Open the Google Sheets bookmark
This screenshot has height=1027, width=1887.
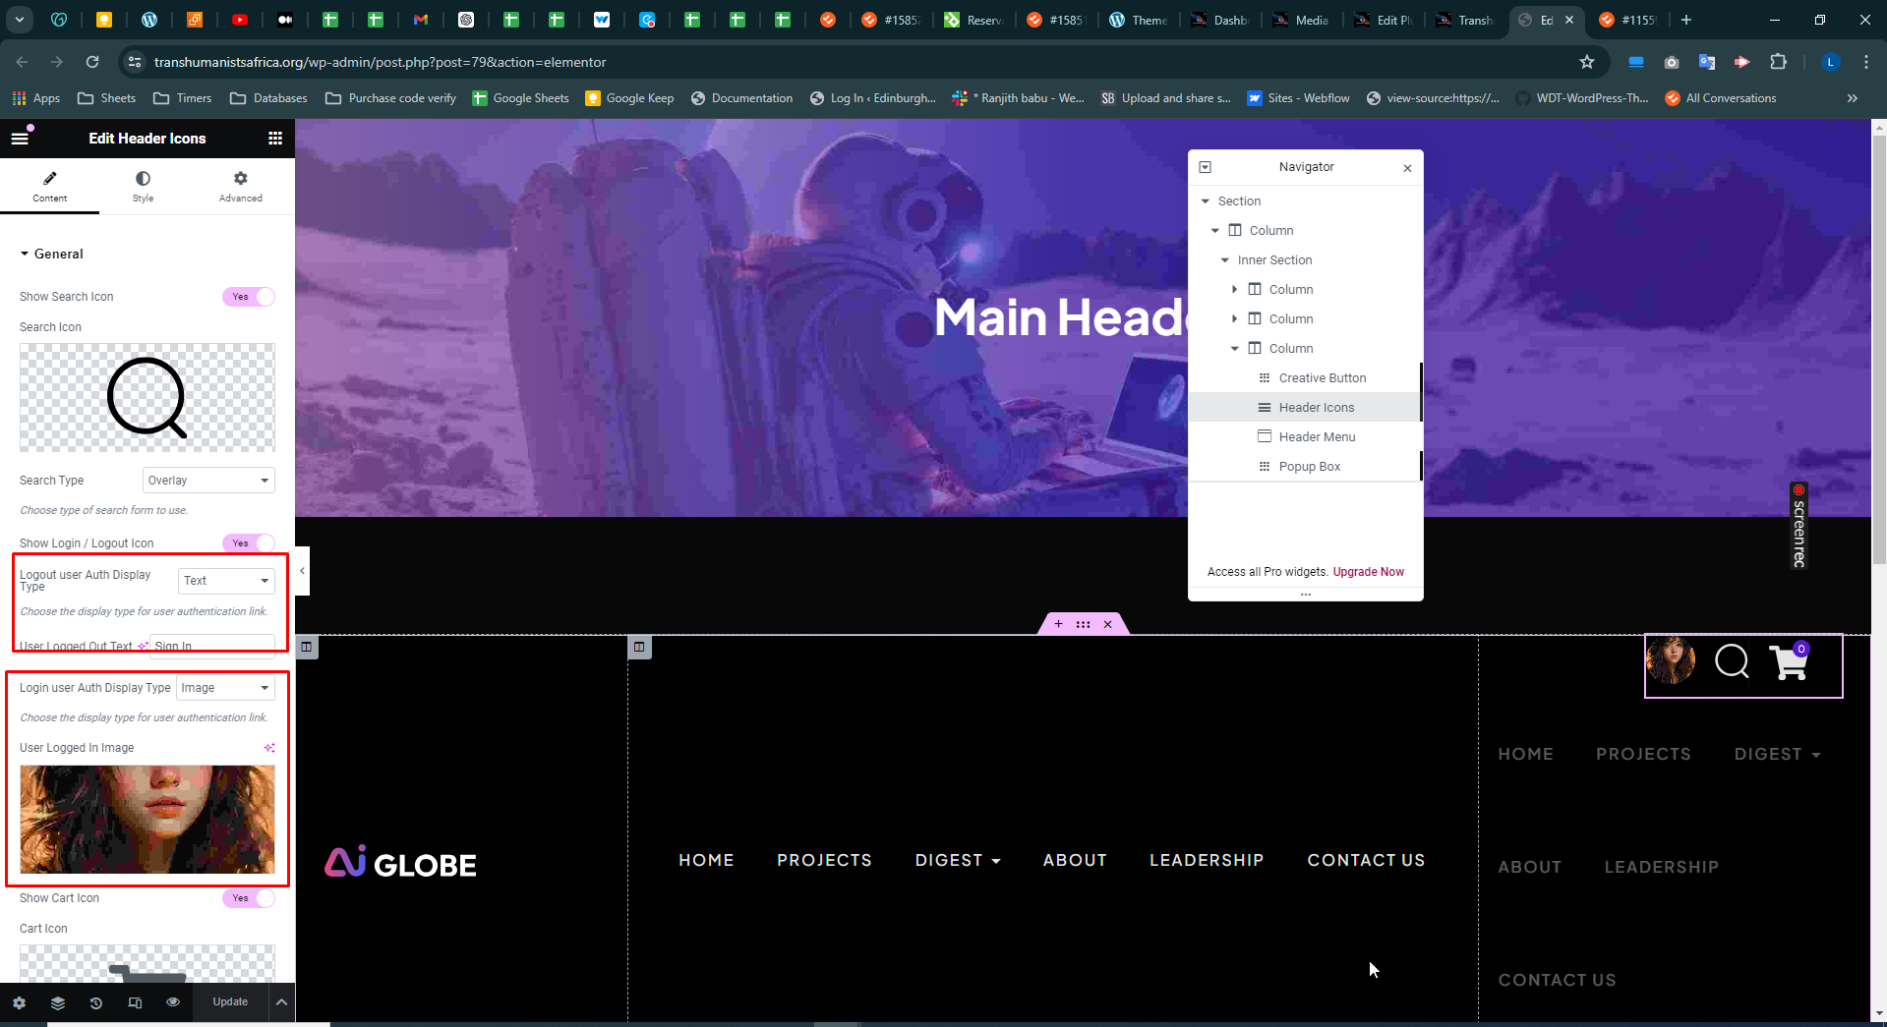point(520,98)
